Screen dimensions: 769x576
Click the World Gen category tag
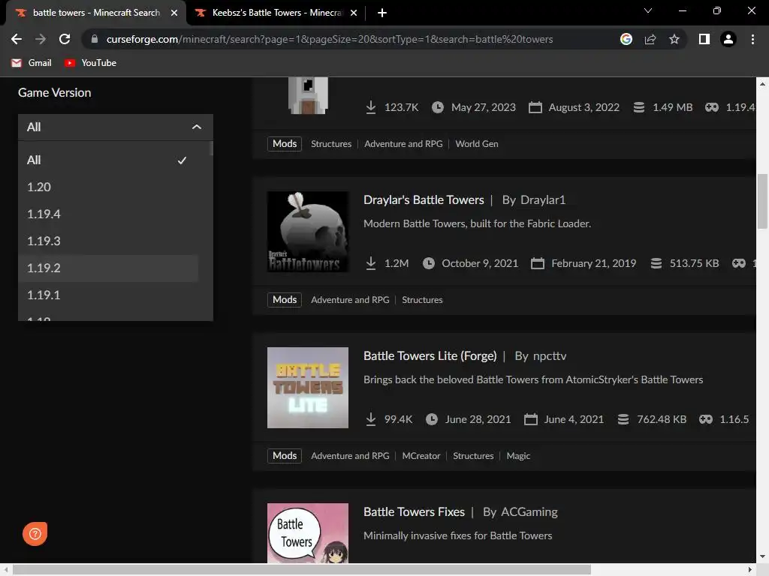[477, 144]
